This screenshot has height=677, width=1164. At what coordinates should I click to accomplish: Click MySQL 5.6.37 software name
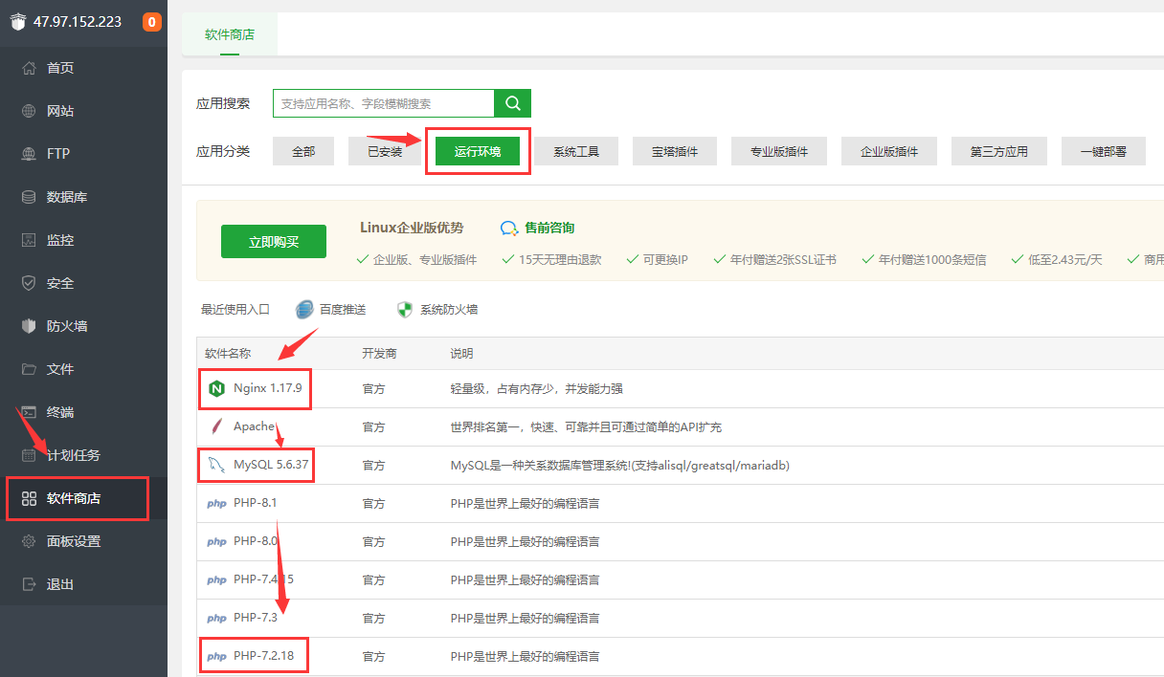(x=271, y=466)
